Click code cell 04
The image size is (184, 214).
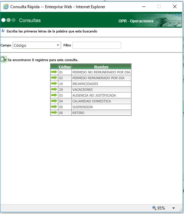pos(65,101)
